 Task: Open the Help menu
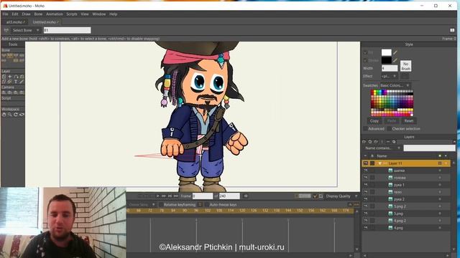coord(114,14)
